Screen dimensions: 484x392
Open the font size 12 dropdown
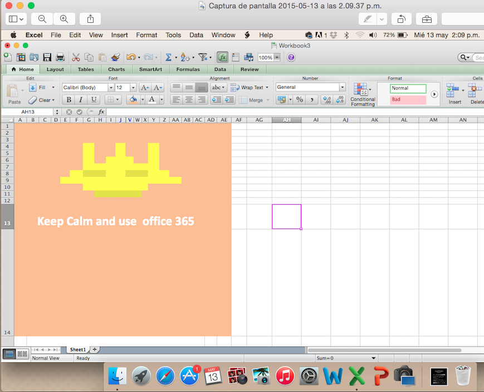point(133,87)
